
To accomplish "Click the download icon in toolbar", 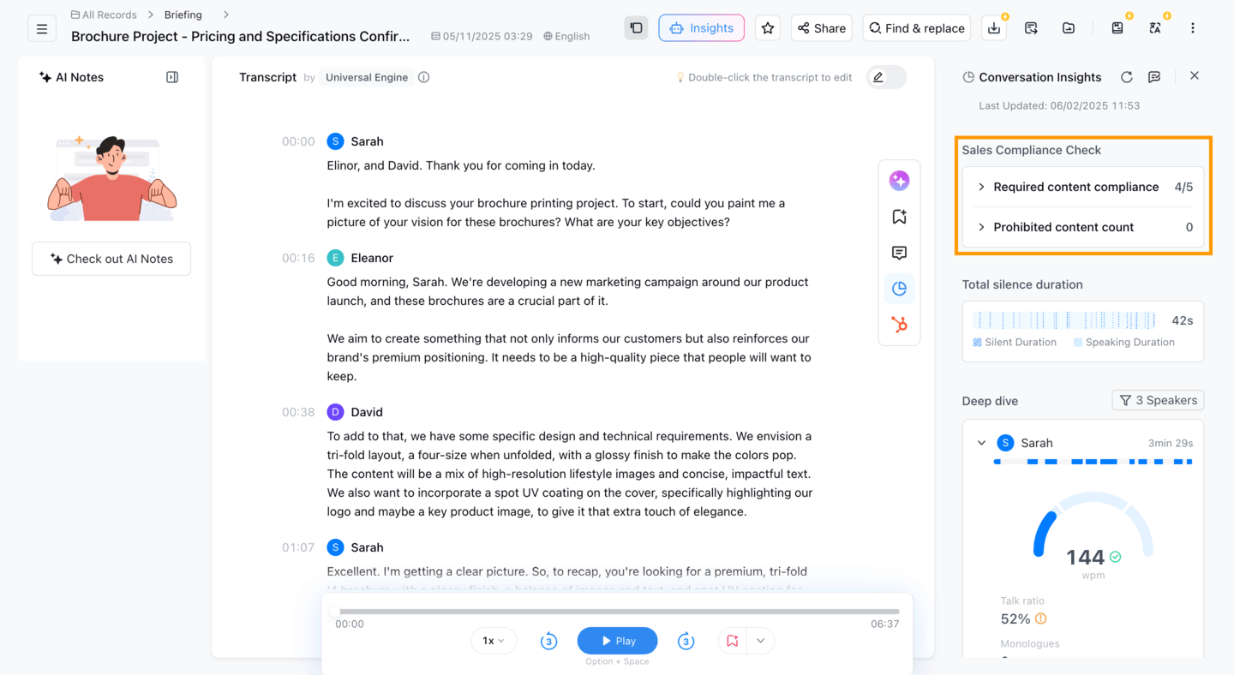I will click(994, 28).
